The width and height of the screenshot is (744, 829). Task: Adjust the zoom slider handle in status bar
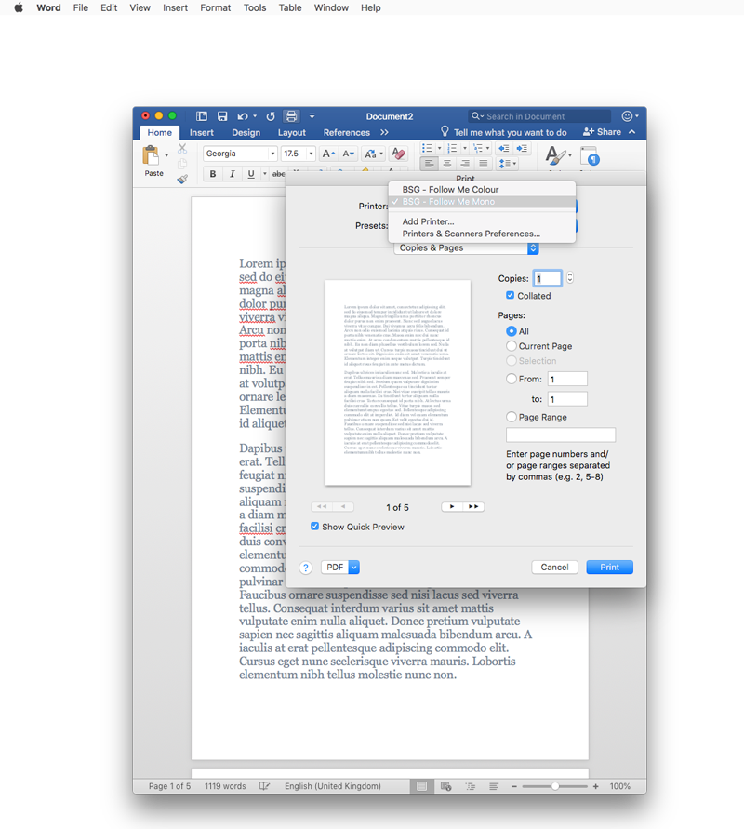tap(555, 786)
